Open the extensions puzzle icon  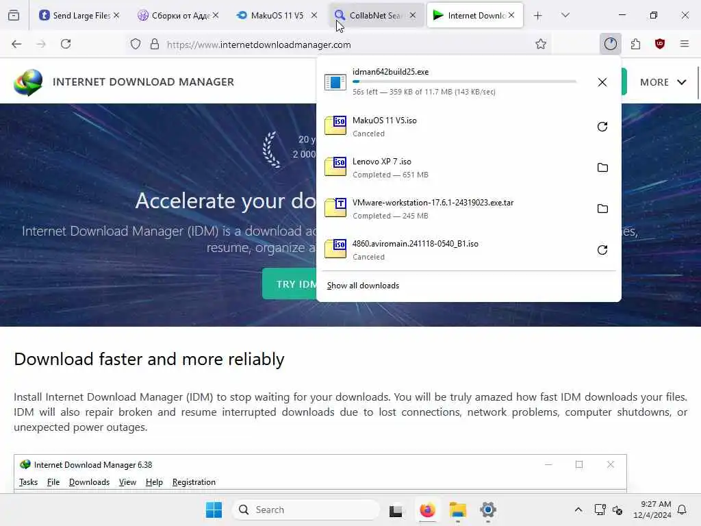[635, 44]
